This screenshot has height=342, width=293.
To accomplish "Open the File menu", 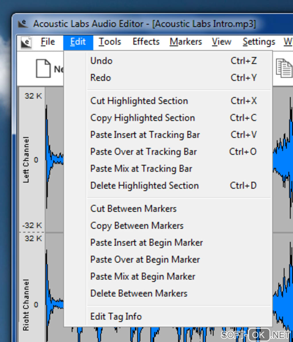I will click(x=48, y=42).
